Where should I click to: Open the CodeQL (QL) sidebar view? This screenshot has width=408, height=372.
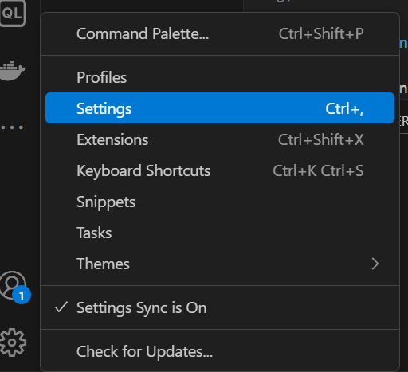pyautogui.click(x=12, y=13)
